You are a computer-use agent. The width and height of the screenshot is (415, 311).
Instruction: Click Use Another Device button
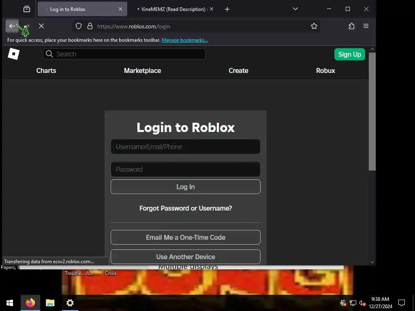point(186,257)
